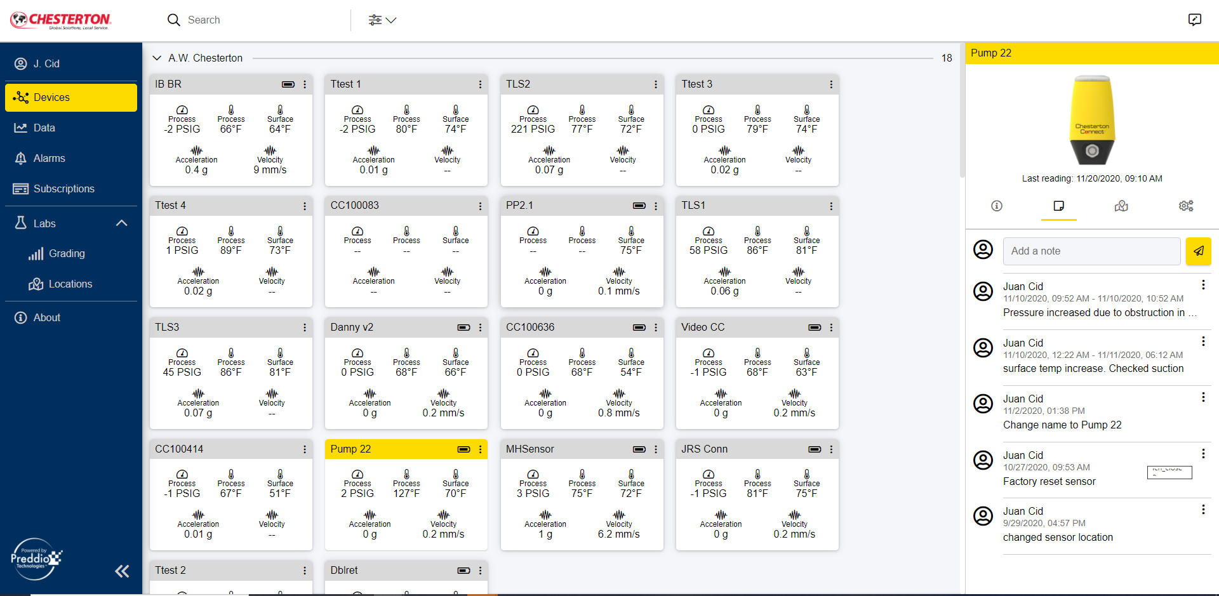This screenshot has width=1219, height=596.
Task: Open three-dot menu on TLS2 card
Action: pos(655,84)
